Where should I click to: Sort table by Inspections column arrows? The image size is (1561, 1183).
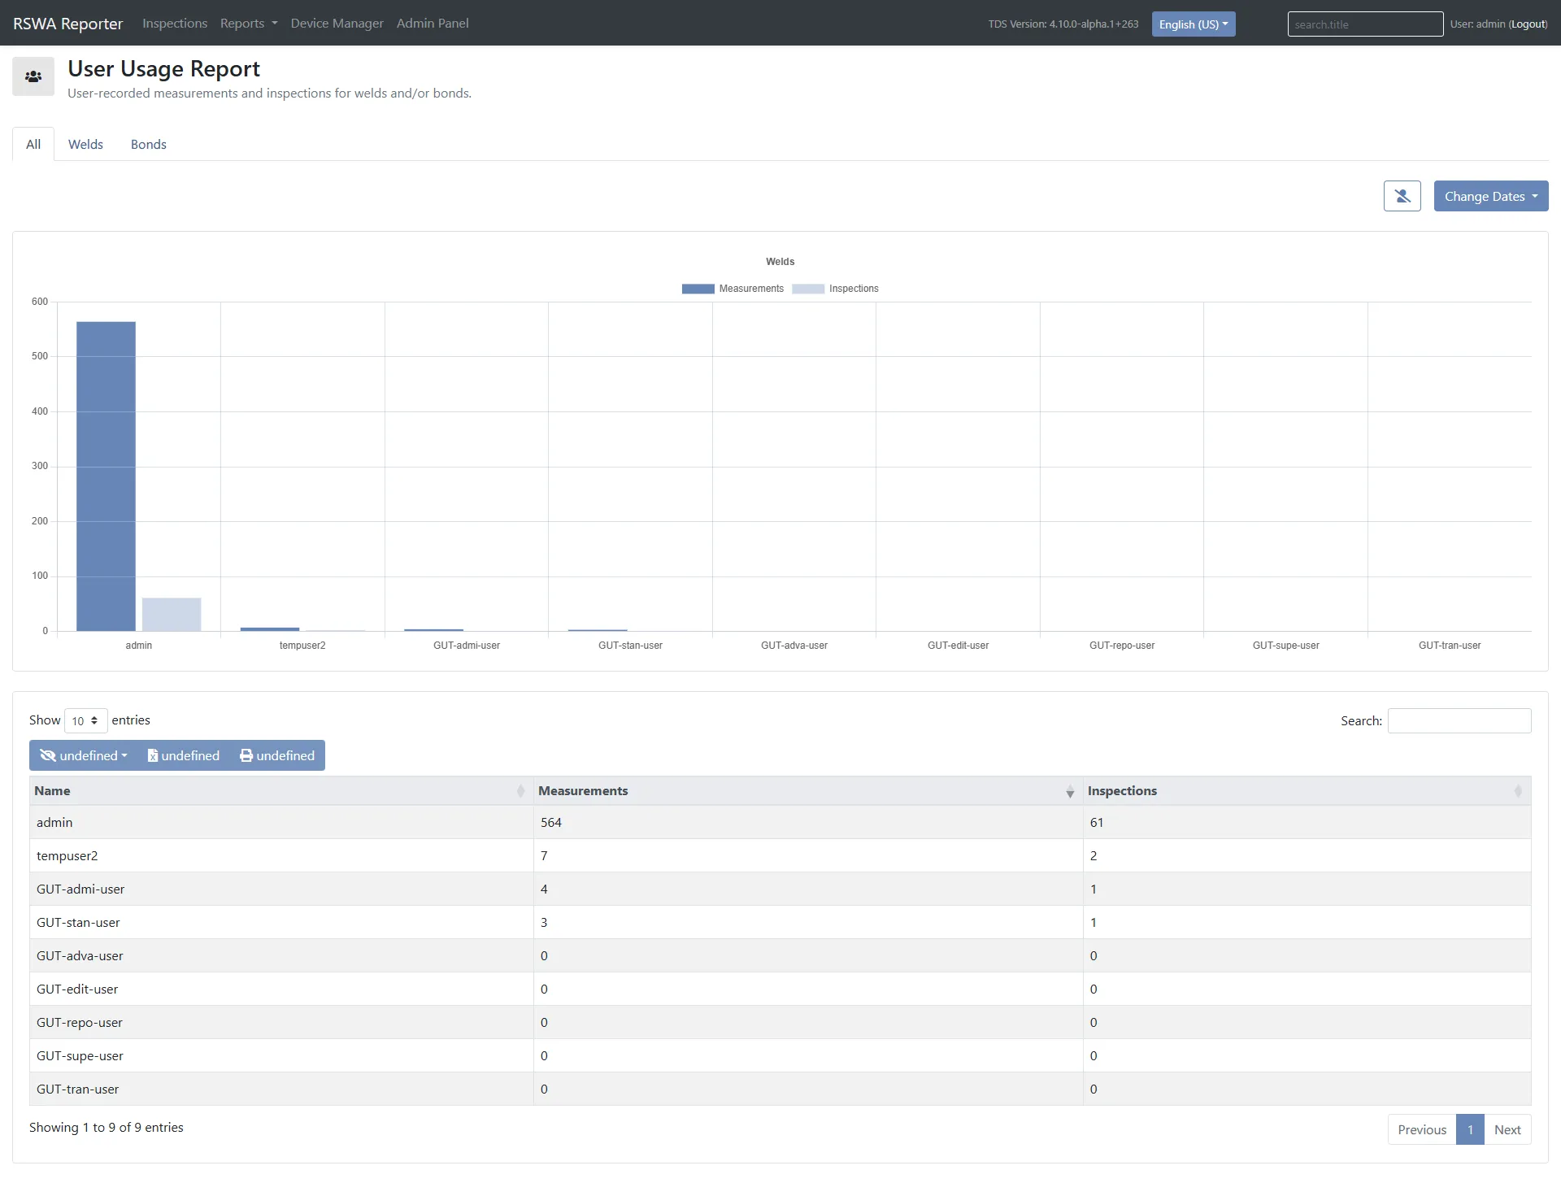(1517, 791)
